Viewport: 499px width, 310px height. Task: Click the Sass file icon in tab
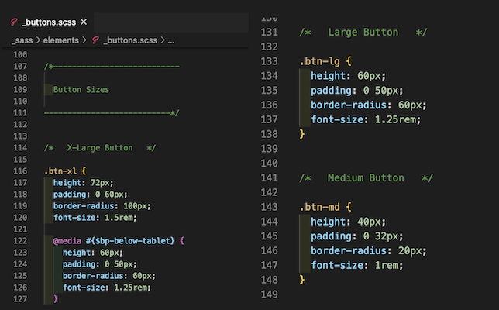tap(14, 22)
